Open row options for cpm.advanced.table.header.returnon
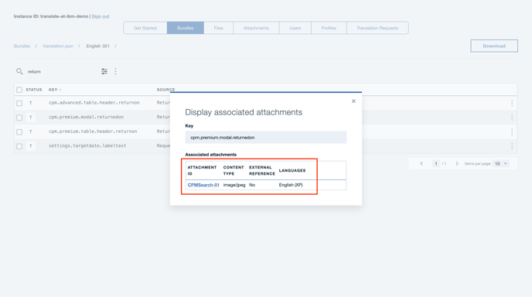 [x=512, y=103]
